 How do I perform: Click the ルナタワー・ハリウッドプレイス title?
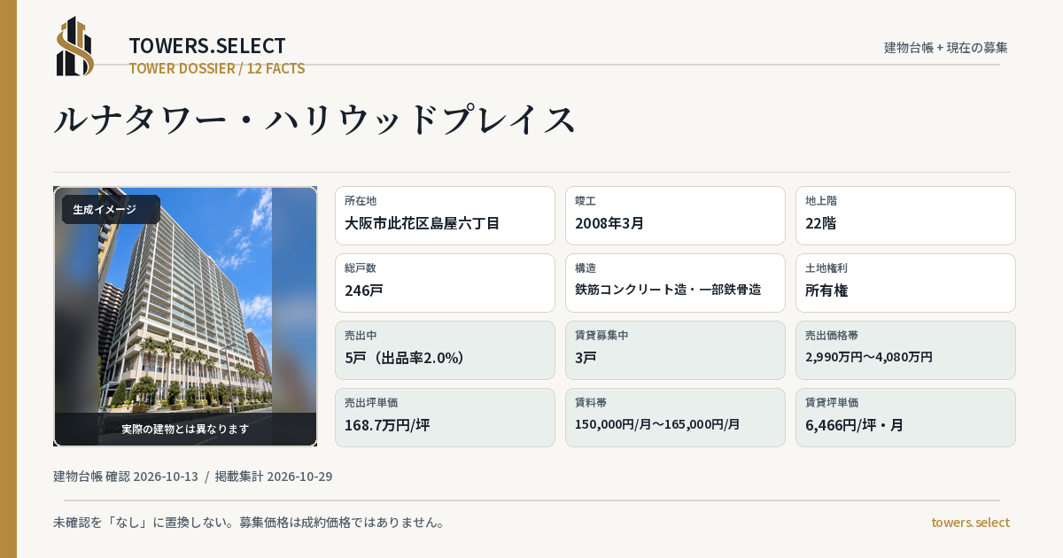coord(314,120)
